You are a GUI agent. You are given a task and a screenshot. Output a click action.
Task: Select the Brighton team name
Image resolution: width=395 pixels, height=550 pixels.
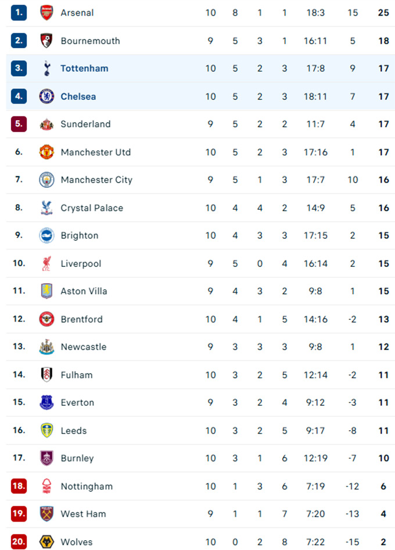(80, 235)
